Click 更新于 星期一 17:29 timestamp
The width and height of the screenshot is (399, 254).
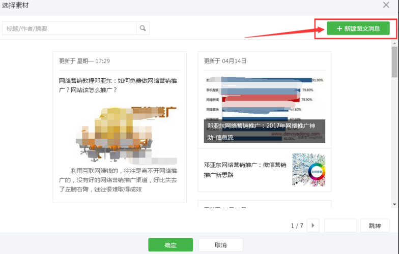coord(84,61)
